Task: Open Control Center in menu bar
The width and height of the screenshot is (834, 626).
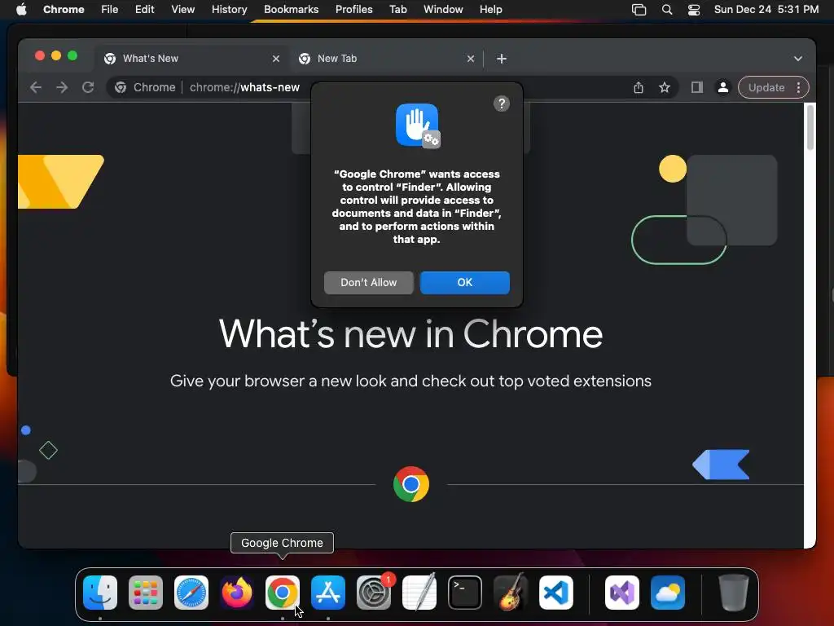Action: (x=694, y=10)
